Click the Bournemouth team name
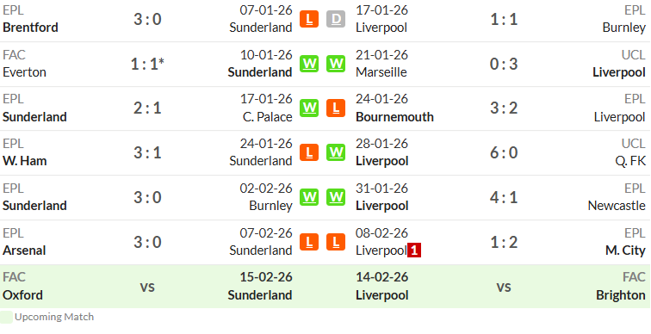 pyautogui.click(x=394, y=117)
